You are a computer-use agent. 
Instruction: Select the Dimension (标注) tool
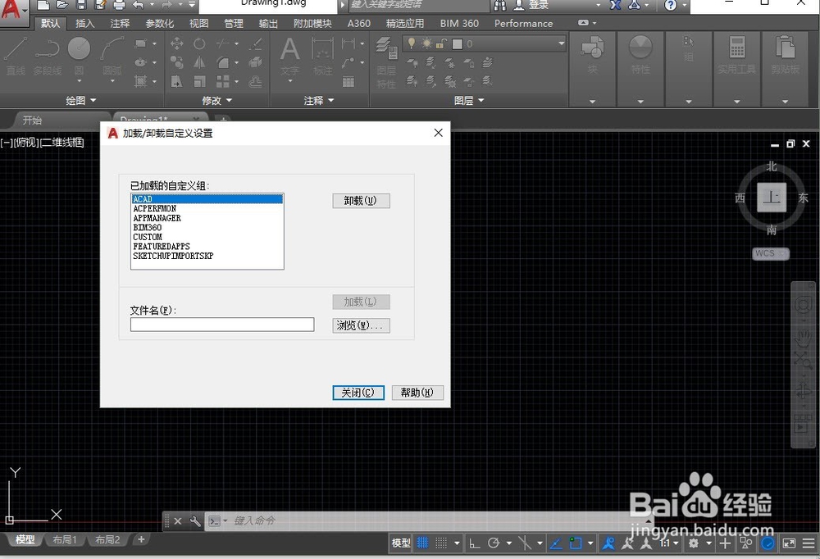pos(322,56)
